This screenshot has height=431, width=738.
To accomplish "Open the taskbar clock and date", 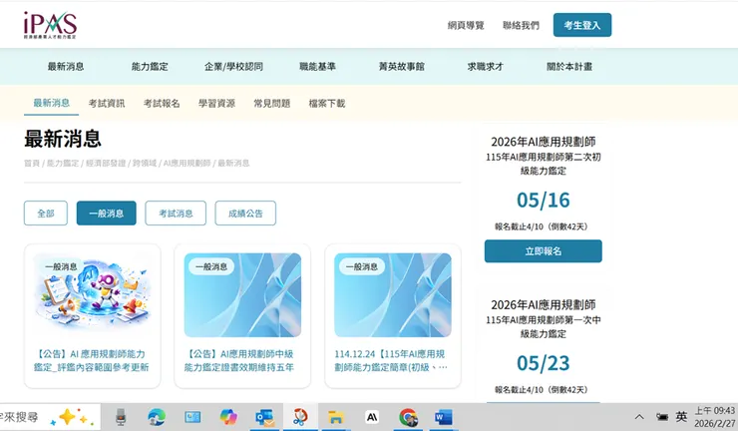I will click(x=715, y=417).
